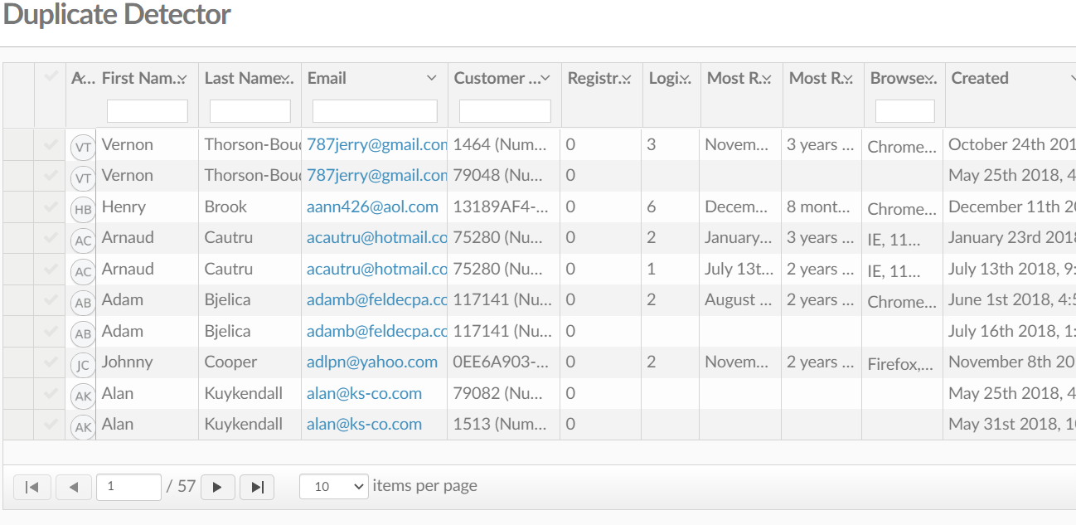The image size is (1076, 525).
Task: Change items per page using the dropdown
Action: 333,486
